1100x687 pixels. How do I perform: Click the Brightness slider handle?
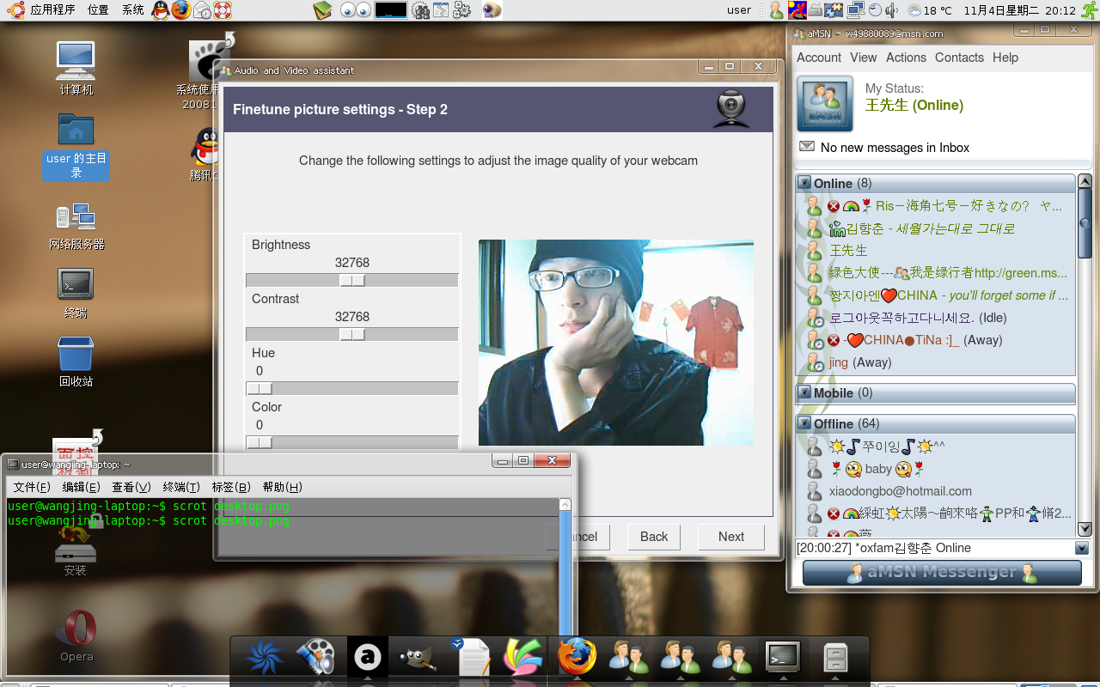pos(352,281)
